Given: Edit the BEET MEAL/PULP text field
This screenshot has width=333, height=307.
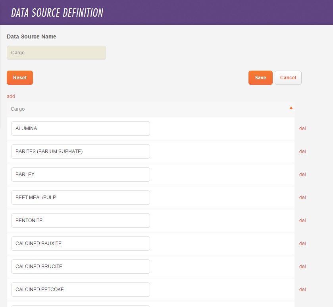Looking at the screenshot, I should click(81, 198).
